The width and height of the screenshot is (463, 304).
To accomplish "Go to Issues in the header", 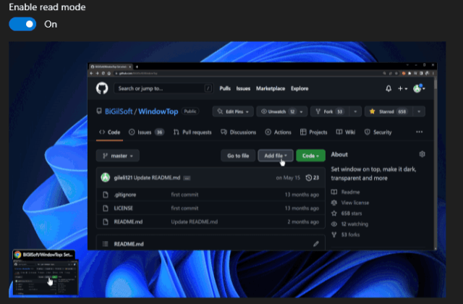I will pyautogui.click(x=243, y=88).
